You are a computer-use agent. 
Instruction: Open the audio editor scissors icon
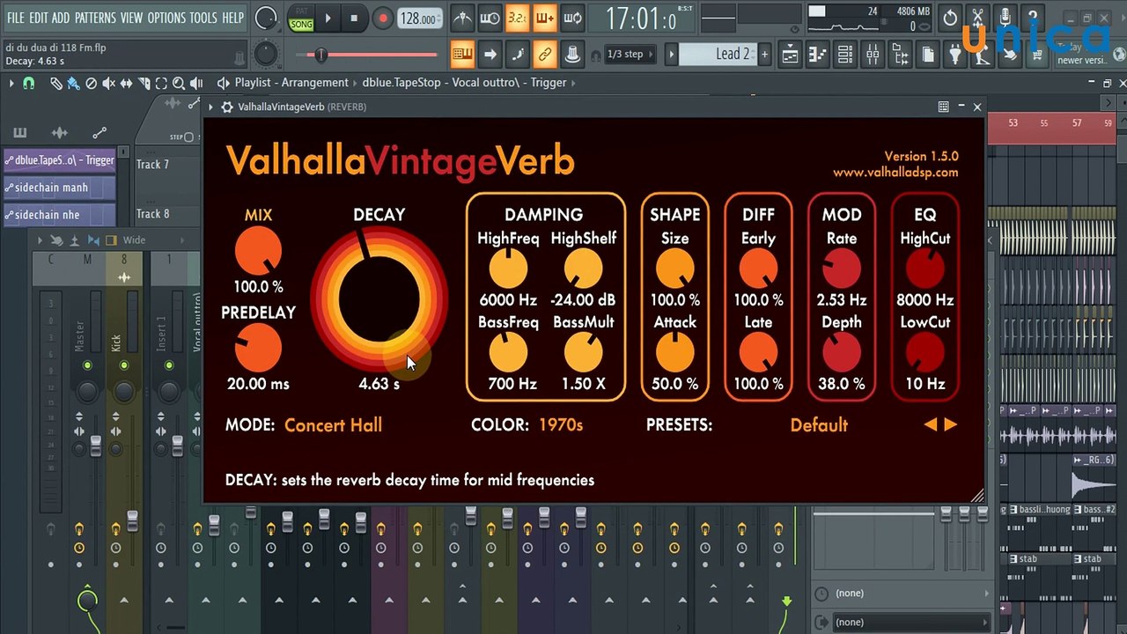[x=977, y=18]
